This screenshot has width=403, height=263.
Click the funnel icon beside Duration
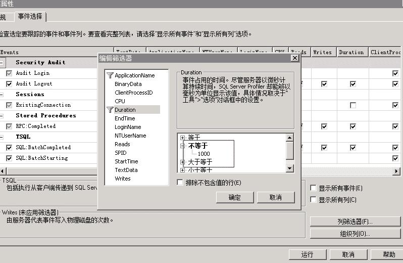pos(110,110)
